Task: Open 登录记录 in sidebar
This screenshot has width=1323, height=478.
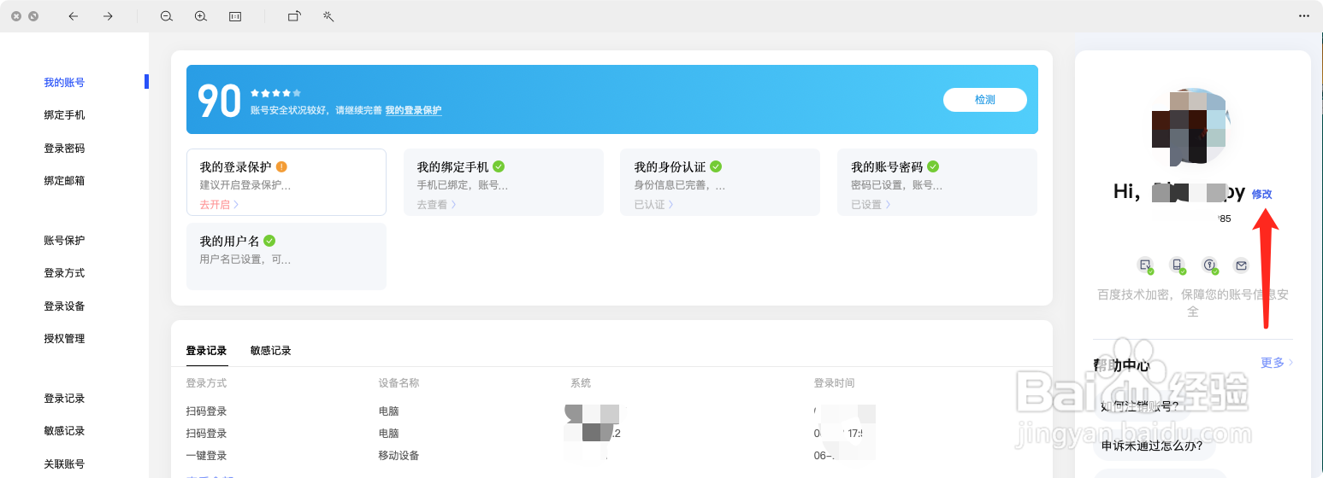Action: pos(64,399)
